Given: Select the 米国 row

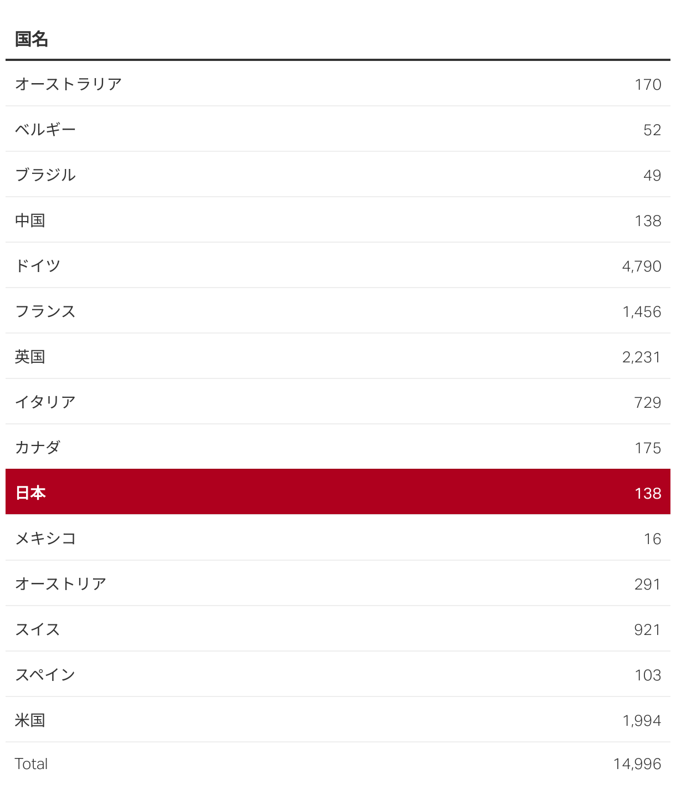Looking at the screenshot, I should [x=338, y=720].
